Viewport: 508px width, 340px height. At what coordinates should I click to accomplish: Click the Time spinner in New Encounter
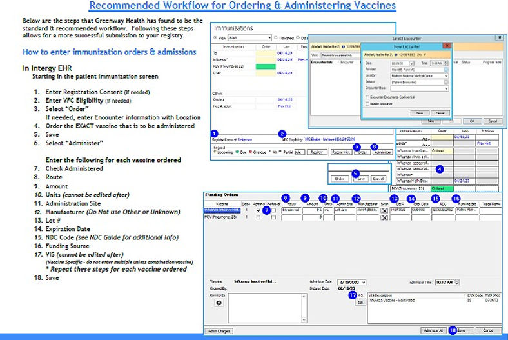446,63
